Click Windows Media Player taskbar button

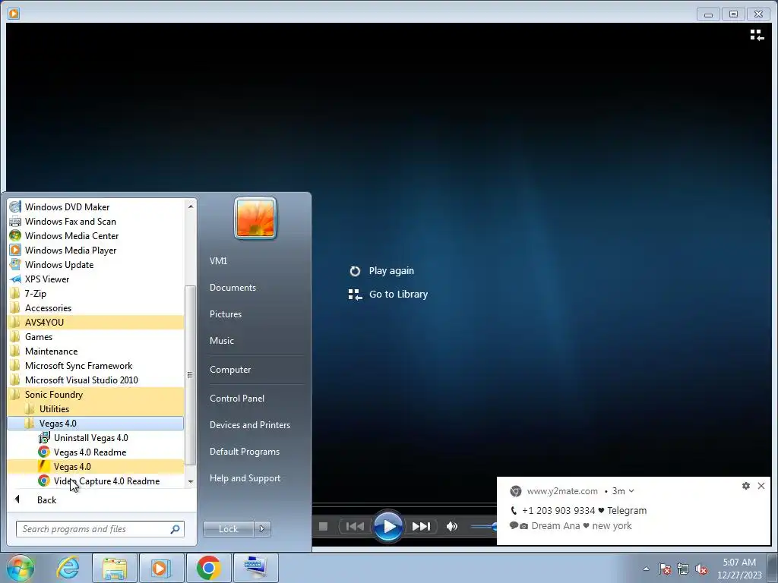[x=161, y=568]
